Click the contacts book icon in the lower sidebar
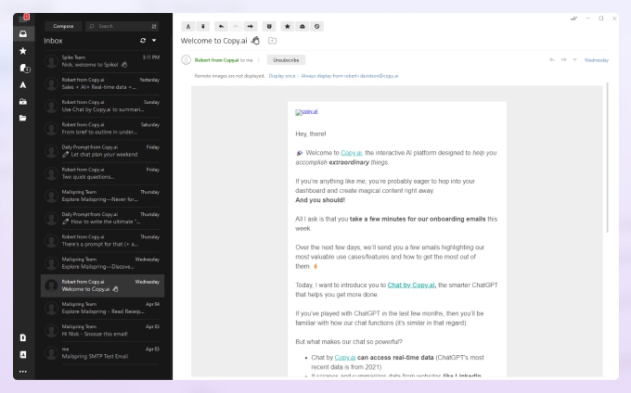 tap(23, 354)
